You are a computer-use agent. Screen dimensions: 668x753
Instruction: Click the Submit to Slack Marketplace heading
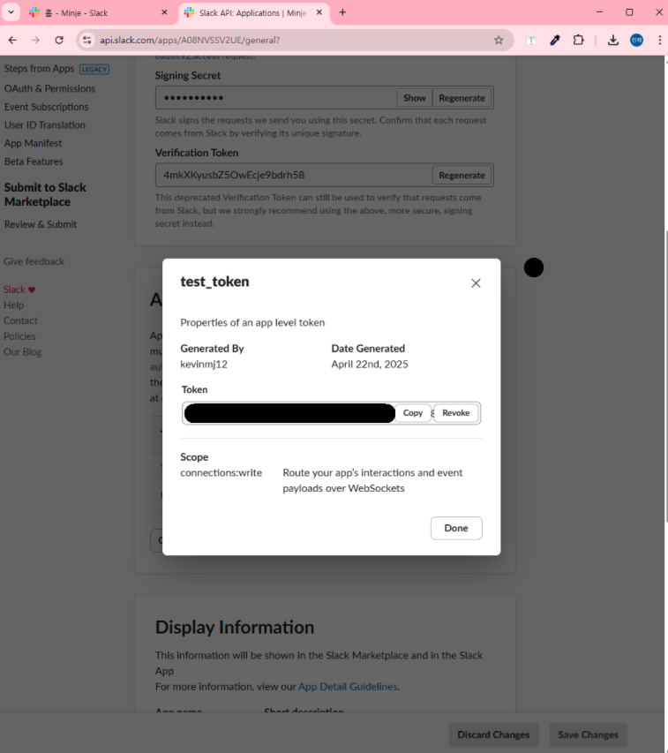(x=45, y=194)
